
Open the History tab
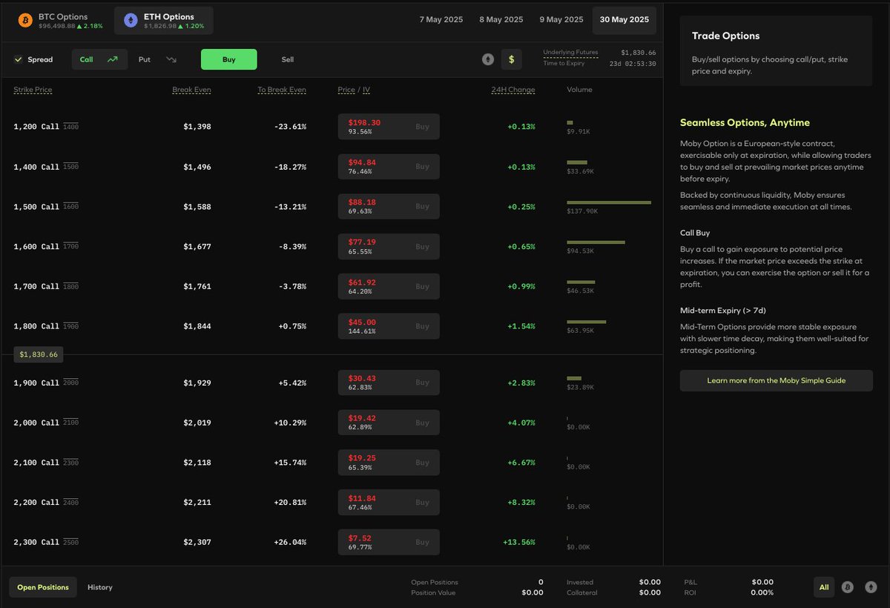pyautogui.click(x=100, y=587)
